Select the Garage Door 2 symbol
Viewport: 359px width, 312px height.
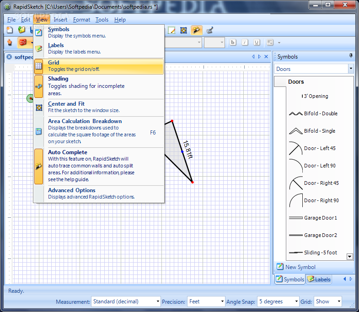313,235
